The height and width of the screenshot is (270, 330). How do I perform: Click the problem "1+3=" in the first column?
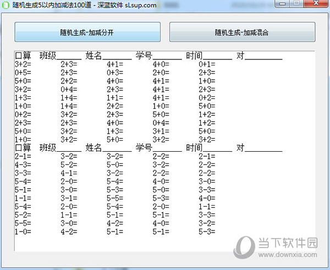(23, 98)
